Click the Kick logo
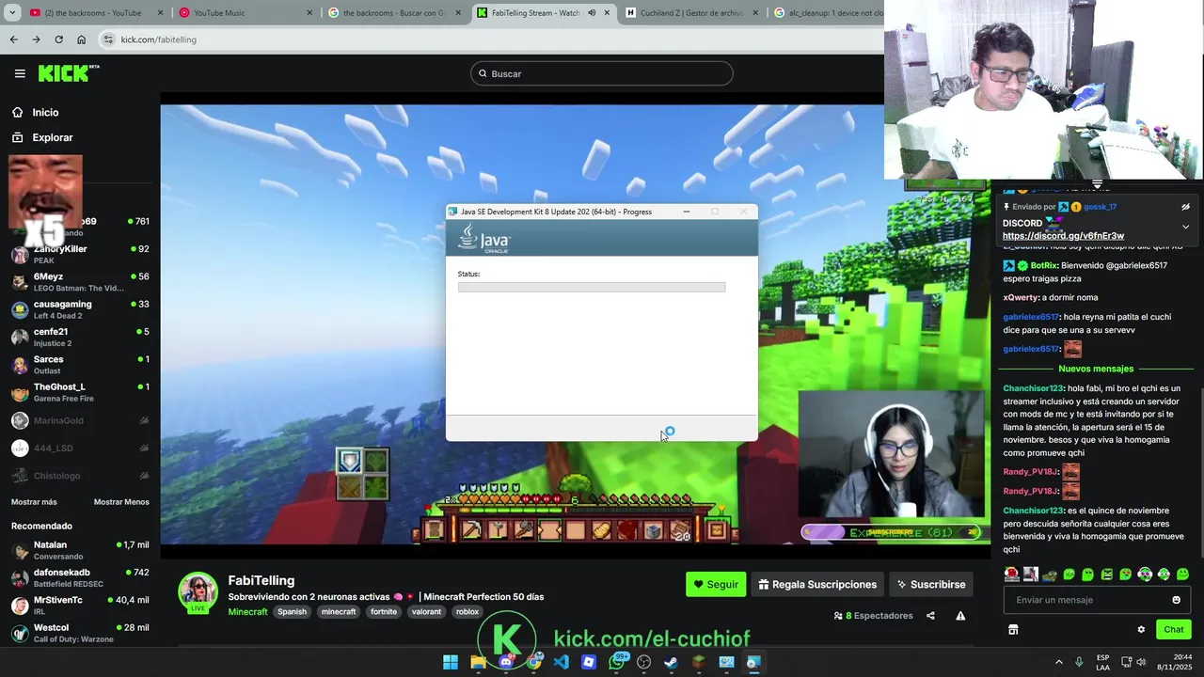 click(68, 73)
